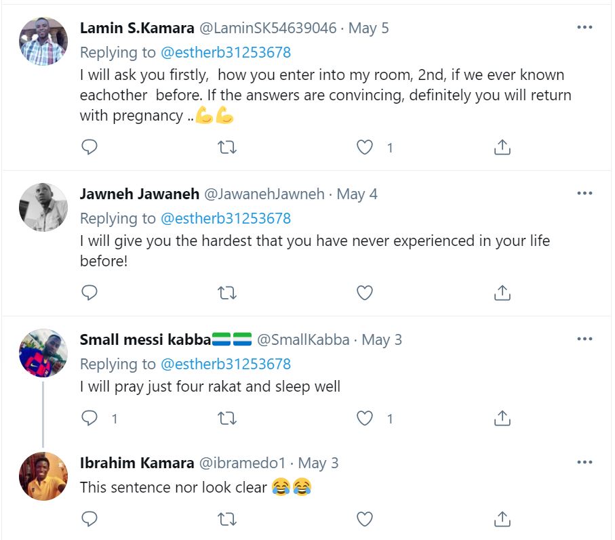Retweet Jawneh Jawaneh's tweet
The height and width of the screenshot is (540, 615).
coord(227,293)
